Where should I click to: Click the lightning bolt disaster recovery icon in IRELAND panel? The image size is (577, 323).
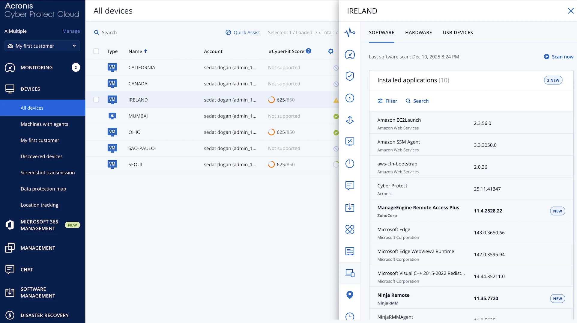(x=350, y=98)
